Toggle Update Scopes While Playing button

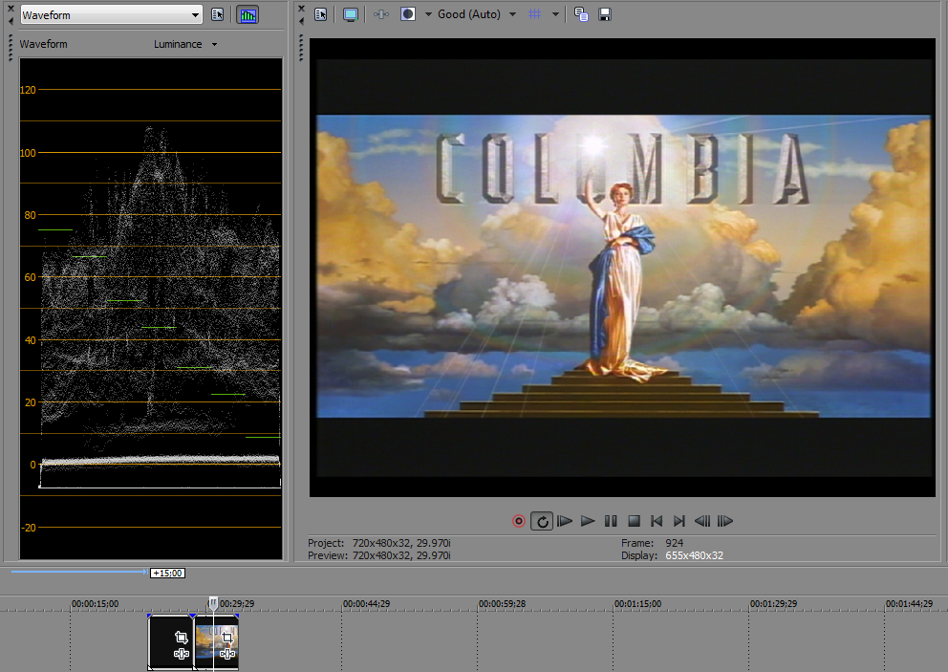pyautogui.click(x=248, y=15)
